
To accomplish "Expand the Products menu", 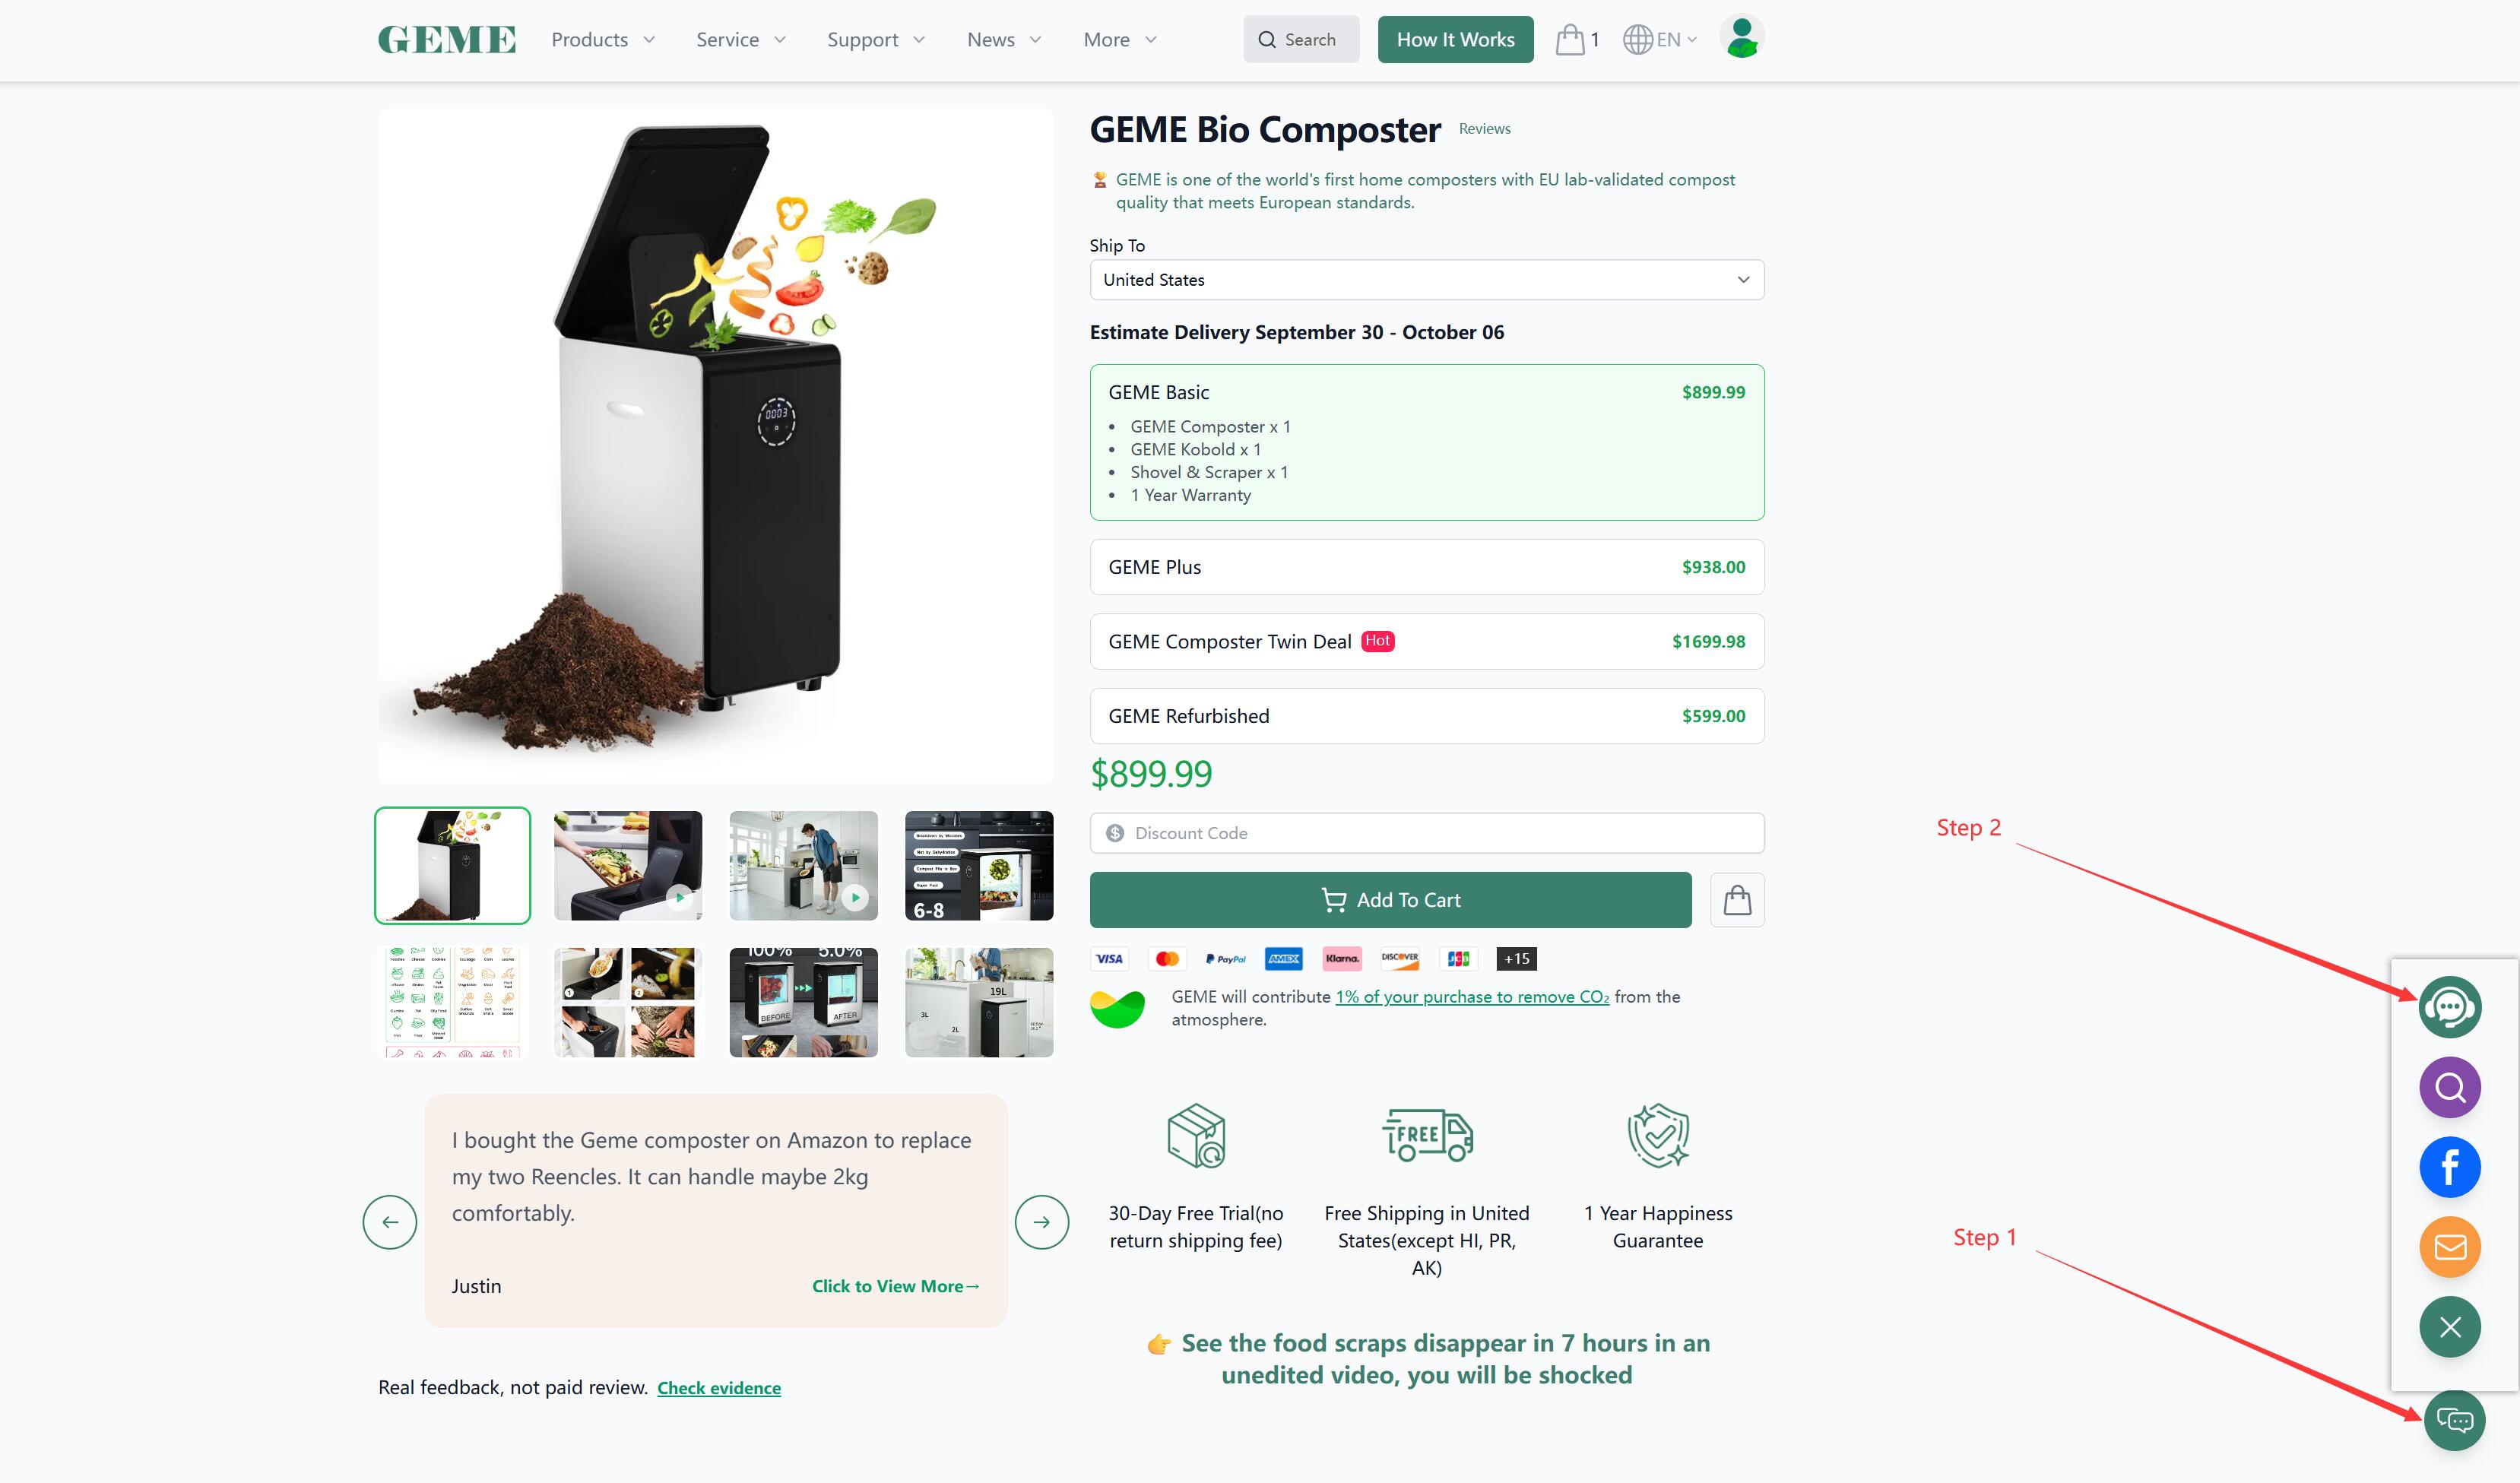I will click(603, 40).
